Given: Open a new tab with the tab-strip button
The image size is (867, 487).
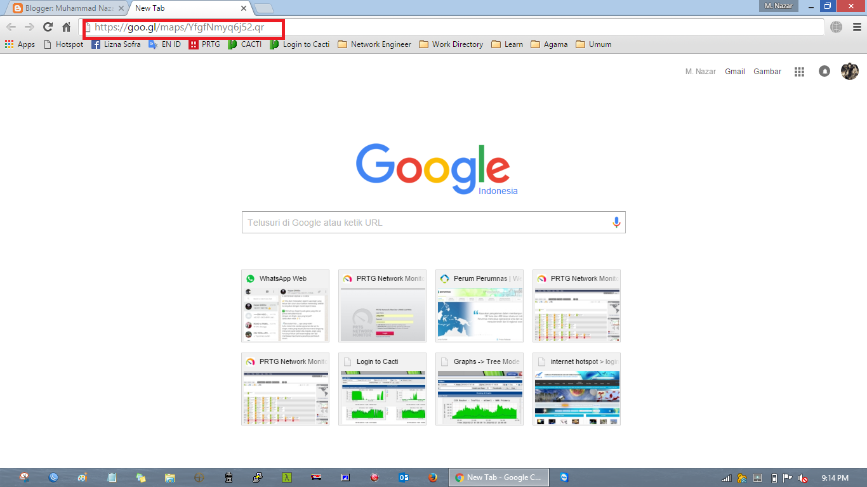Looking at the screenshot, I should coord(264,8).
